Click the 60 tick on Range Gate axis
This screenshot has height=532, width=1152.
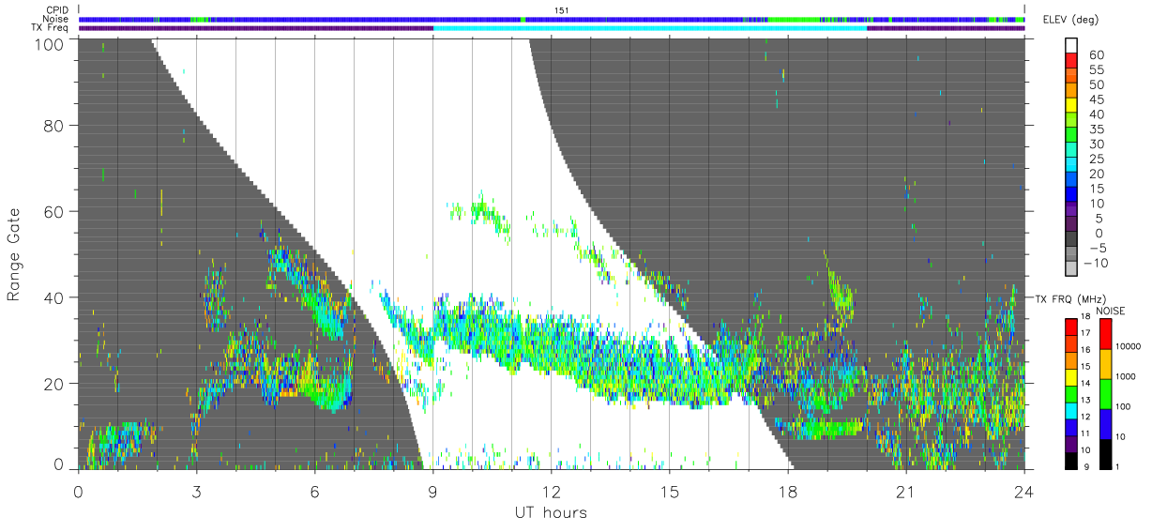55,211
